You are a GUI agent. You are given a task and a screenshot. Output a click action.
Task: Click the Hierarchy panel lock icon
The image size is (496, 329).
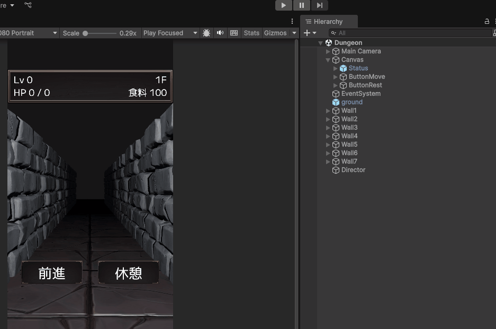pos(487,22)
